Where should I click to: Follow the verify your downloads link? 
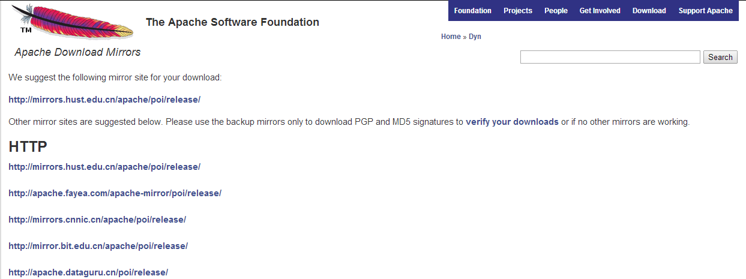click(x=512, y=122)
